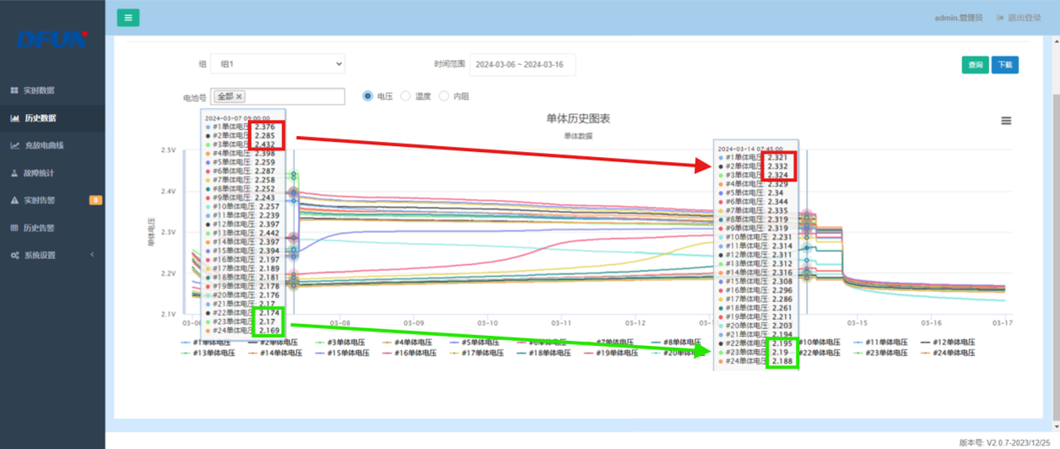The height and width of the screenshot is (449, 1060).
Task: Click the 退出登录 logout icon
Action: pyautogui.click(x=1001, y=18)
